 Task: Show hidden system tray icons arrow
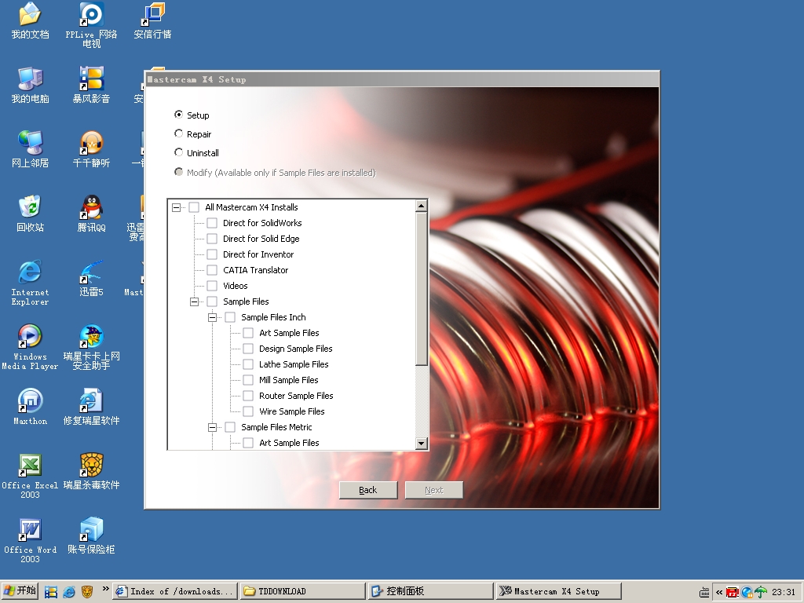tap(719, 592)
